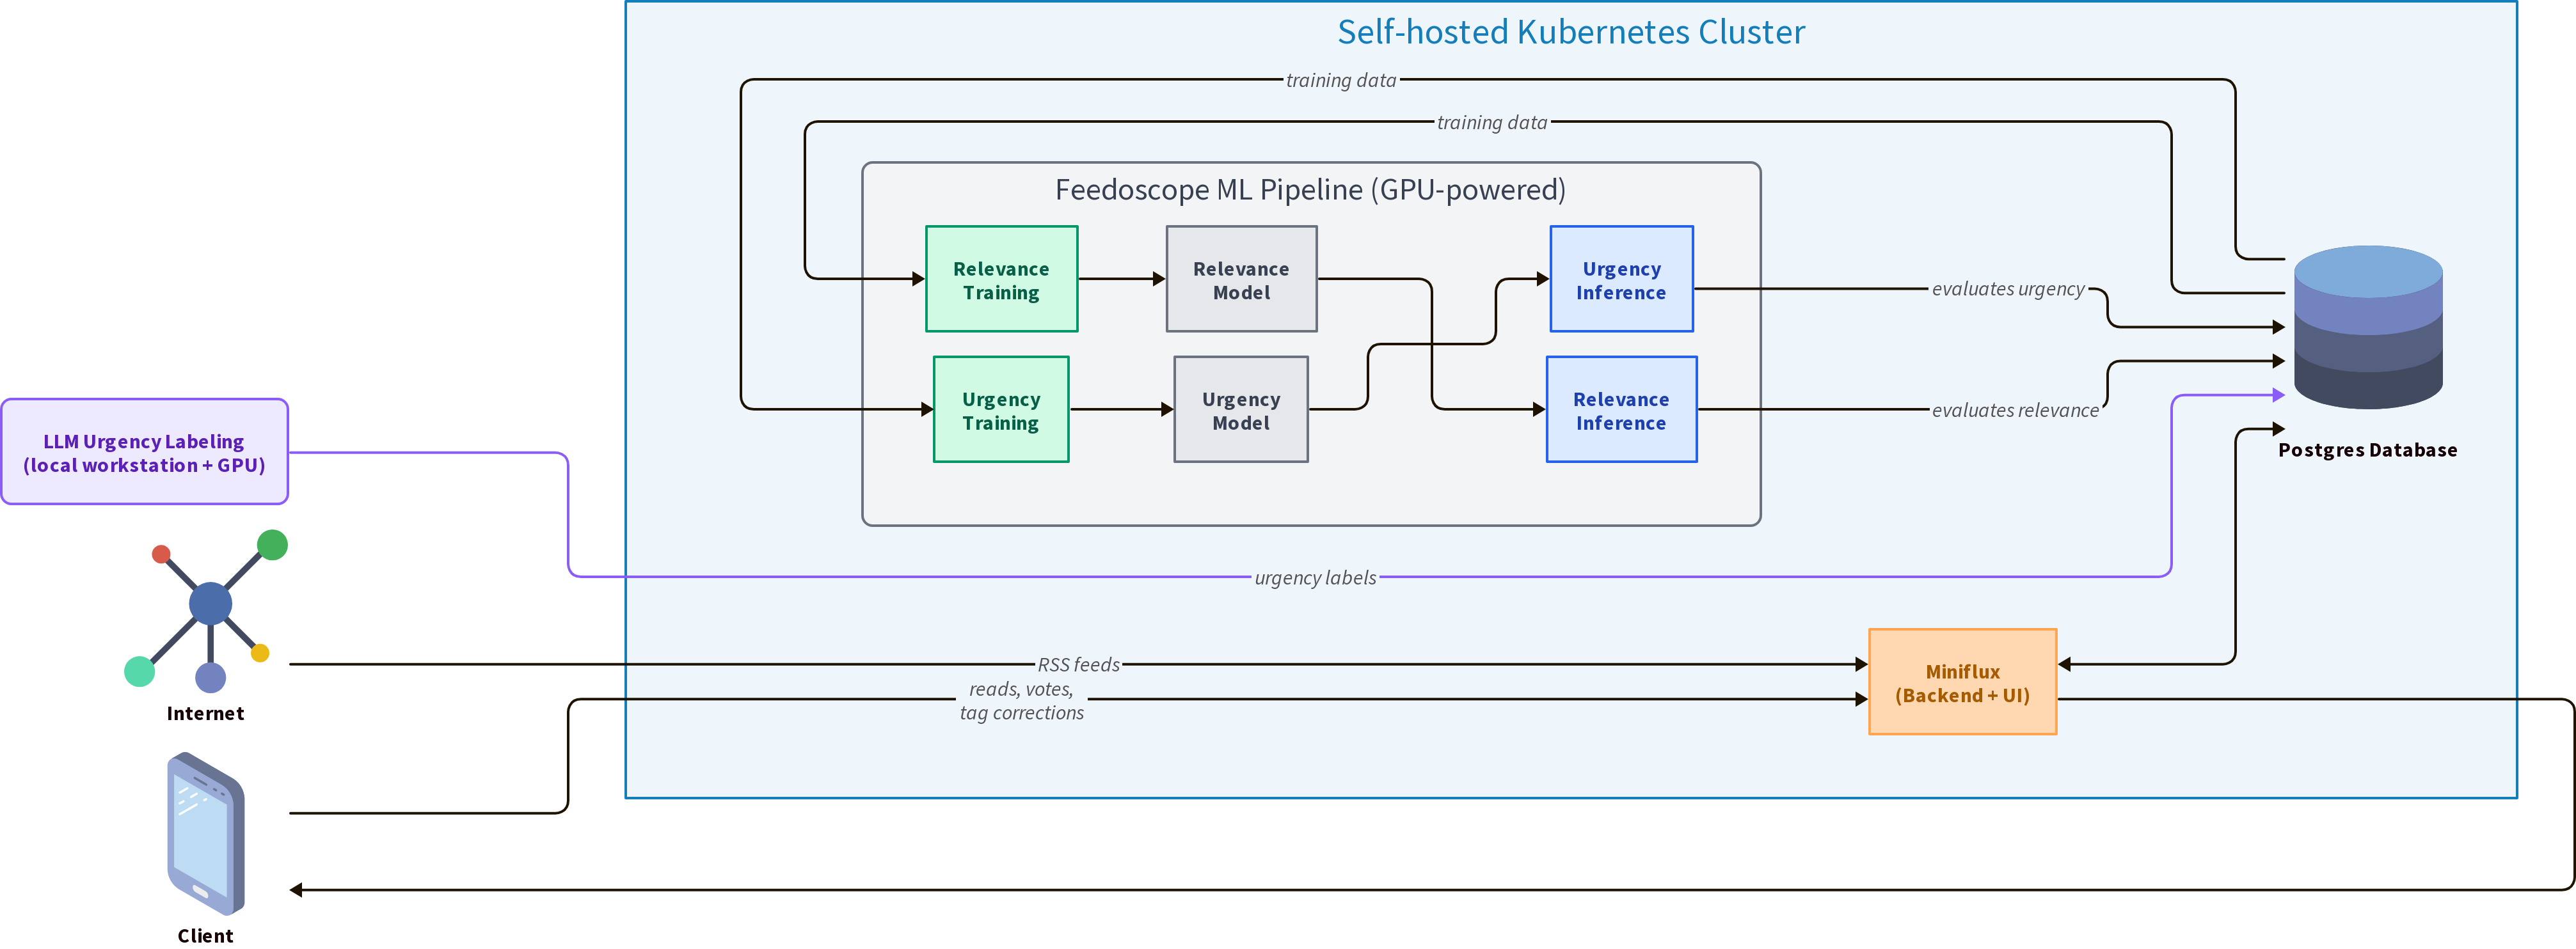Select the Urgency Training box
2576x949 pixels.
[1001, 409]
